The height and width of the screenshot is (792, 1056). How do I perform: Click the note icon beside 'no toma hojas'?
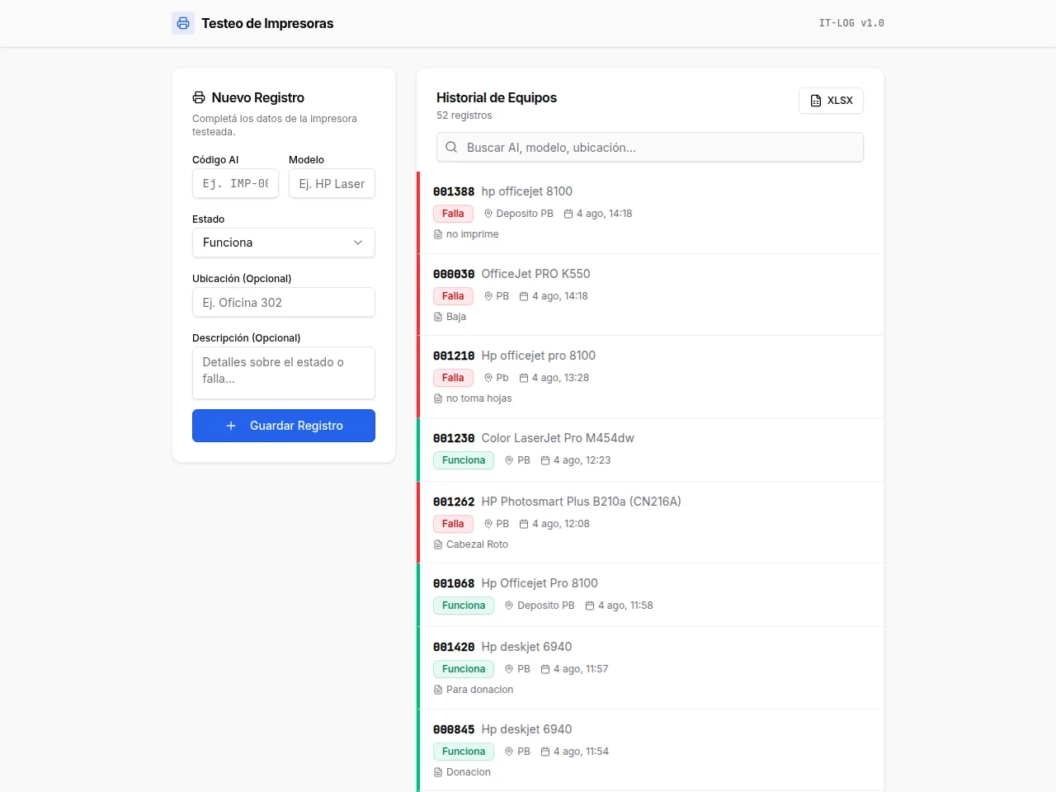(x=438, y=398)
